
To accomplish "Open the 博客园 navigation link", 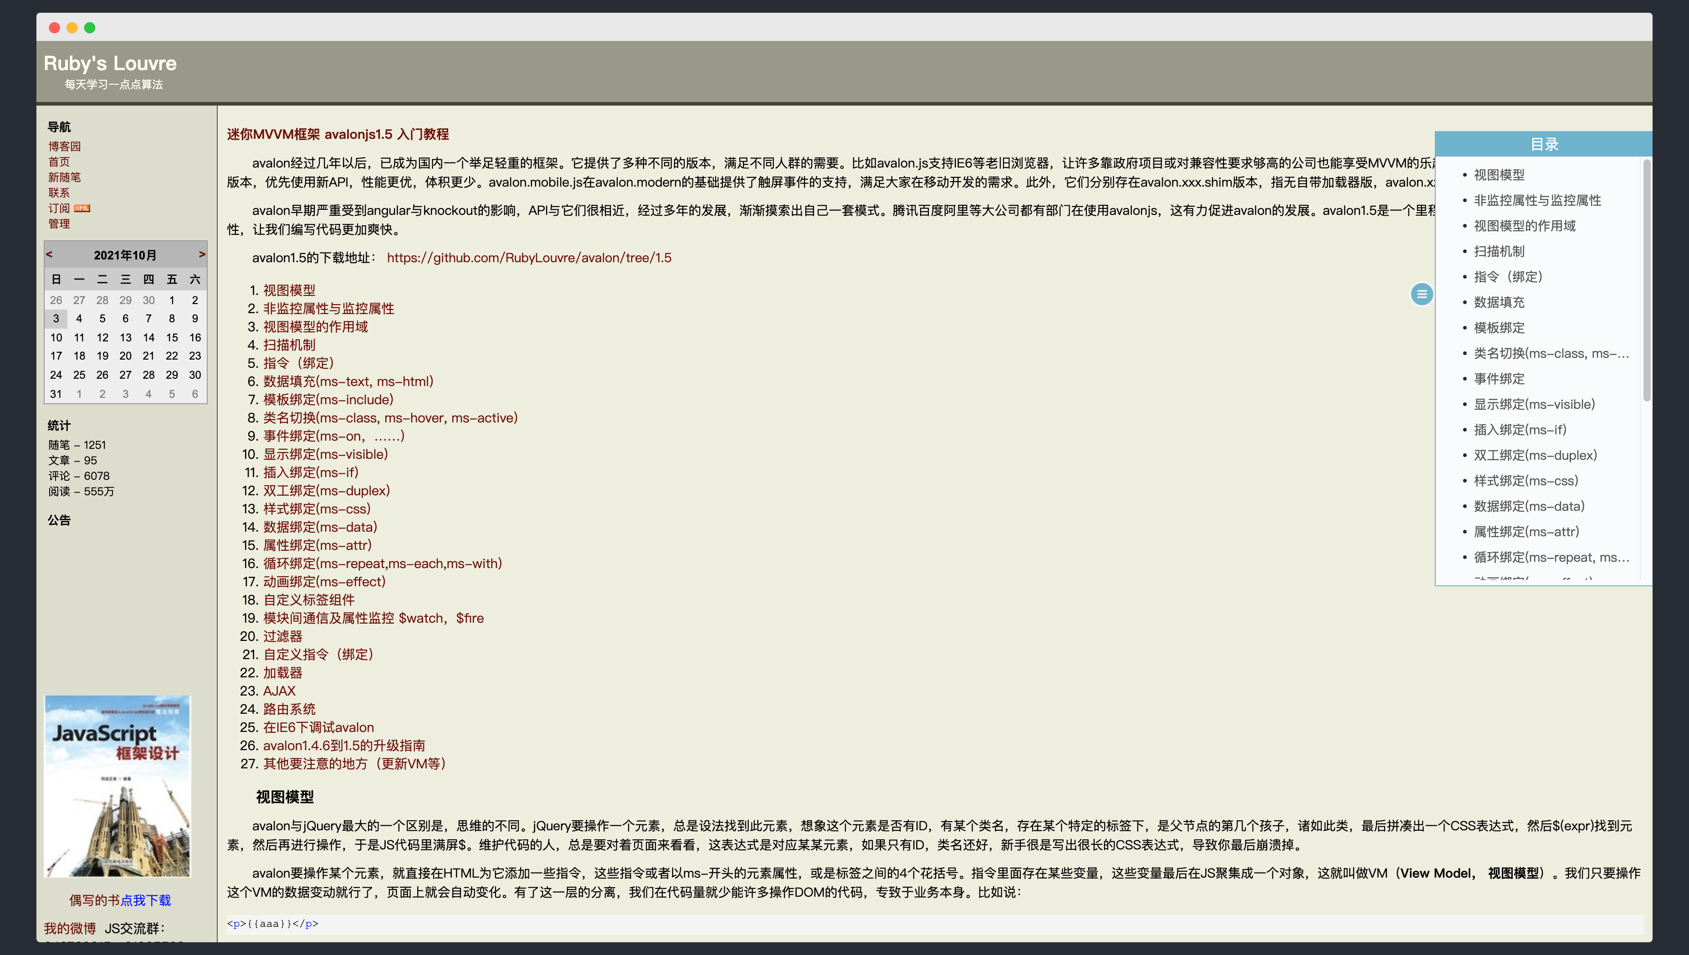I will tap(64, 146).
